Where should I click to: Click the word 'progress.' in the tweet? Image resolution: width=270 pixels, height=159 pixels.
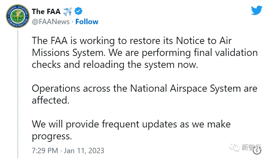[52, 136]
